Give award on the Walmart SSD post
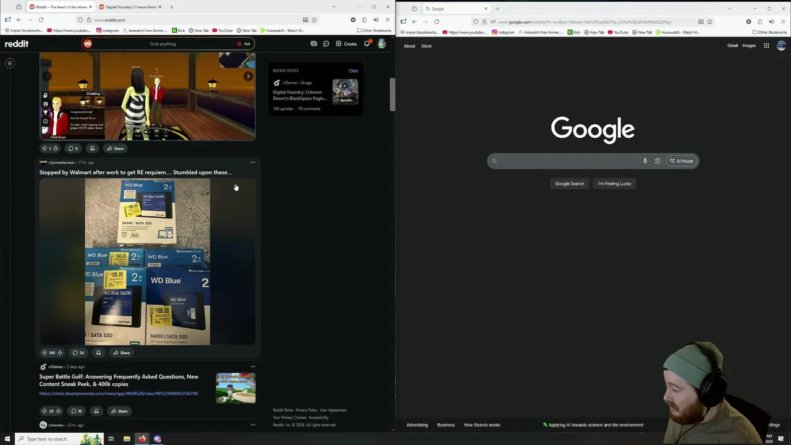 tap(98, 353)
